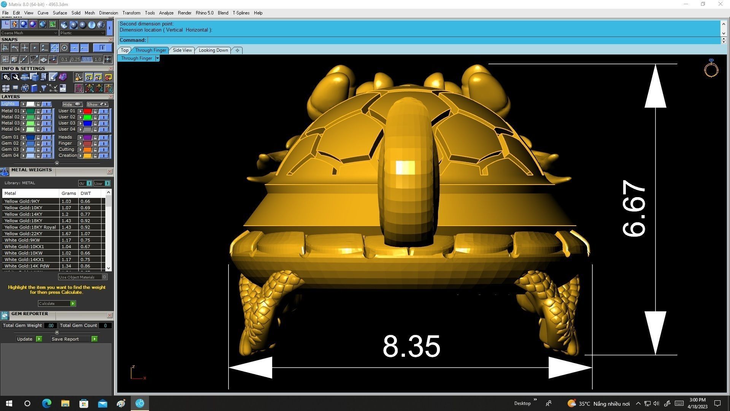
Task: Click the Metal Weights panel scale icon
Action: click(x=5, y=172)
